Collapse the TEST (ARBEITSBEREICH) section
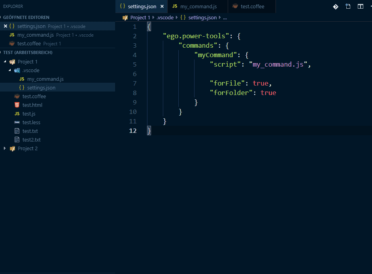The height and width of the screenshot is (274, 372). (28, 52)
